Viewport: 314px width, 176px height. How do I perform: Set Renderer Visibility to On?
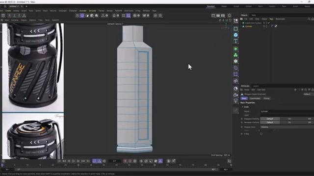click(289, 122)
